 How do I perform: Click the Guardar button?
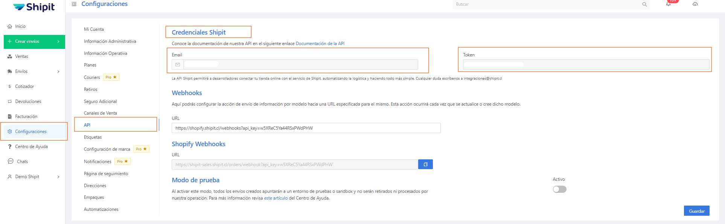pyautogui.click(x=696, y=211)
